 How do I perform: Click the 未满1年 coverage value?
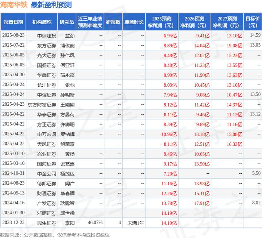[x=135, y=223]
